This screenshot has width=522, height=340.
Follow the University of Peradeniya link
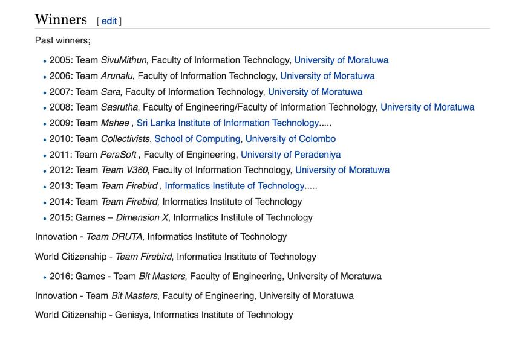(290, 155)
